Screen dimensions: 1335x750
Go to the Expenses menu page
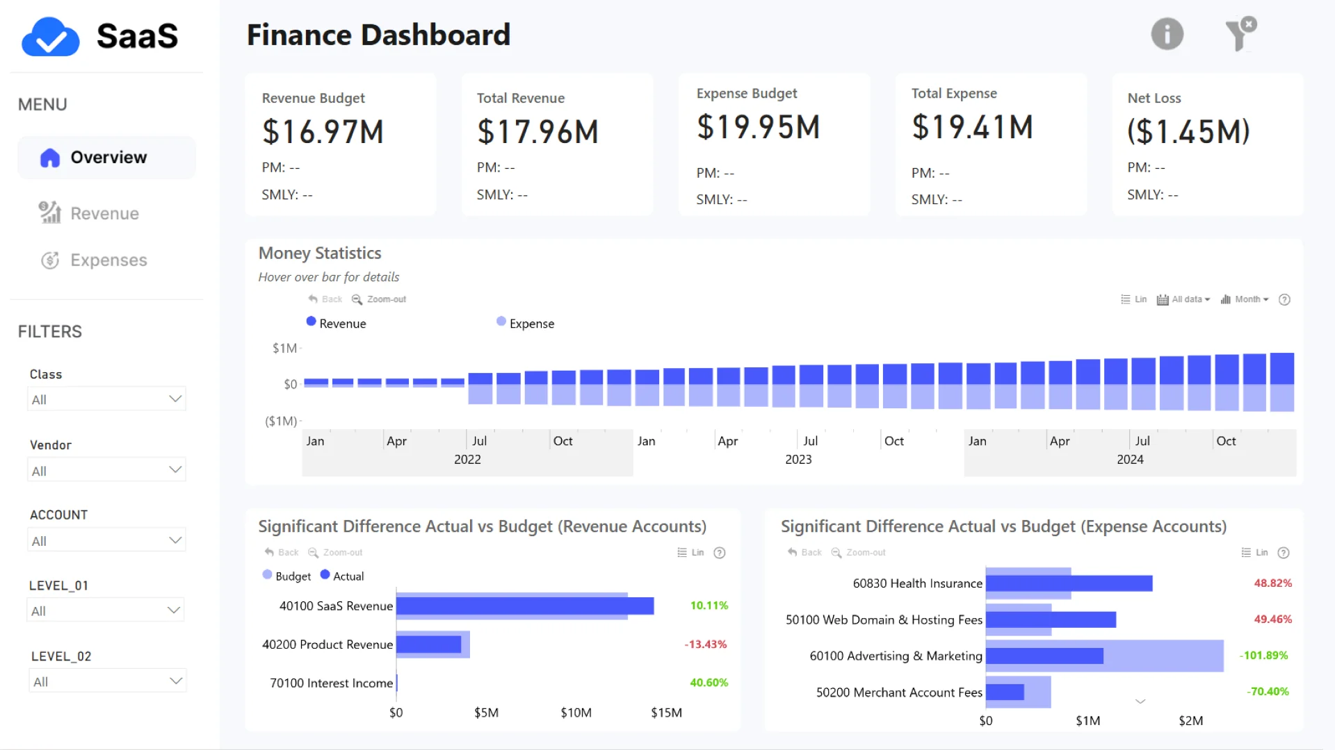click(108, 260)
